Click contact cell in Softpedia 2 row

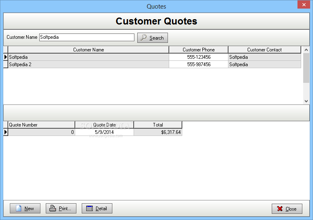(264, 64)
